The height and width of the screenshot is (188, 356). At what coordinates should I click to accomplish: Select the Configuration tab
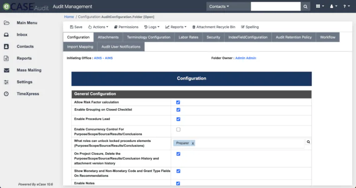(78, 37)
